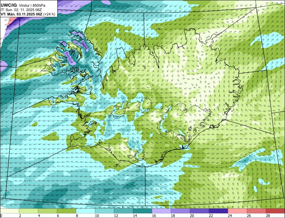Click the red legend swatch above 28
Screen dimensions: 285x218
point(275,211)
